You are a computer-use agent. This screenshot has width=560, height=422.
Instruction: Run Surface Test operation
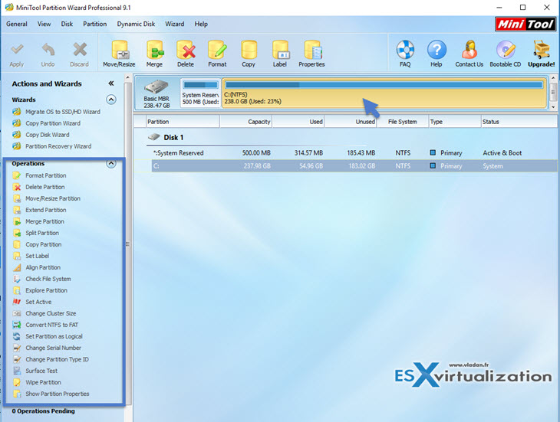click(35, 371)
